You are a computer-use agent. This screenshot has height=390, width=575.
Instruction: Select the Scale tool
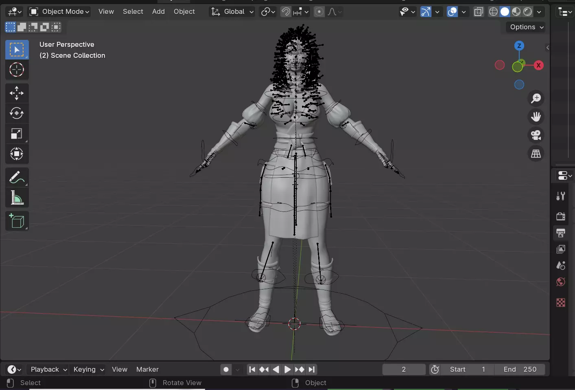pos(17,133)
